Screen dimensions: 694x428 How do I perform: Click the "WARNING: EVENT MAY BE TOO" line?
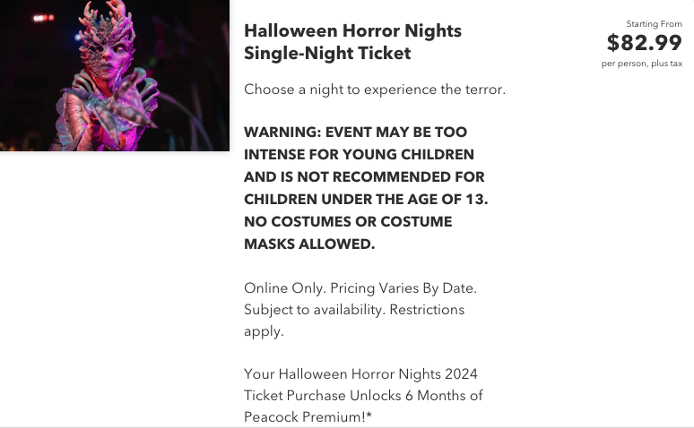(355, 132)
